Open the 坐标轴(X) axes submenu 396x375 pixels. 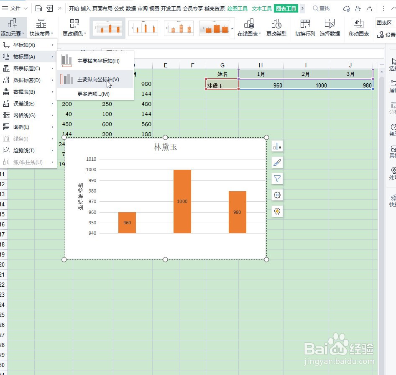click(28, 45)
